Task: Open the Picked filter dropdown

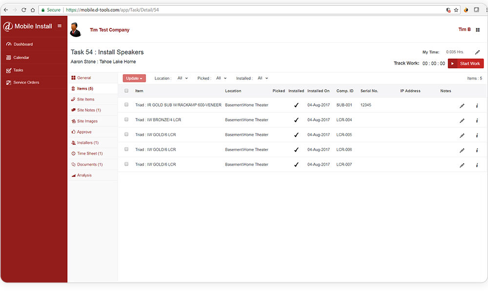Action: point(221,79)
